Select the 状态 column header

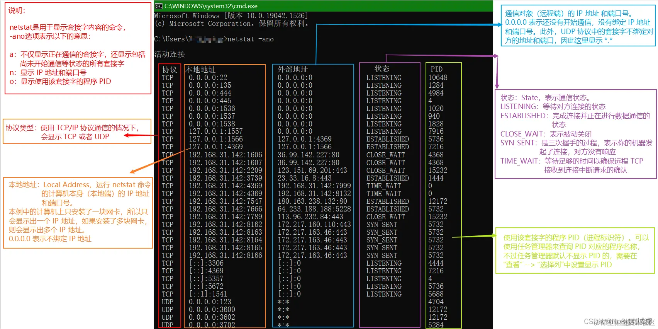coord(382,68)
